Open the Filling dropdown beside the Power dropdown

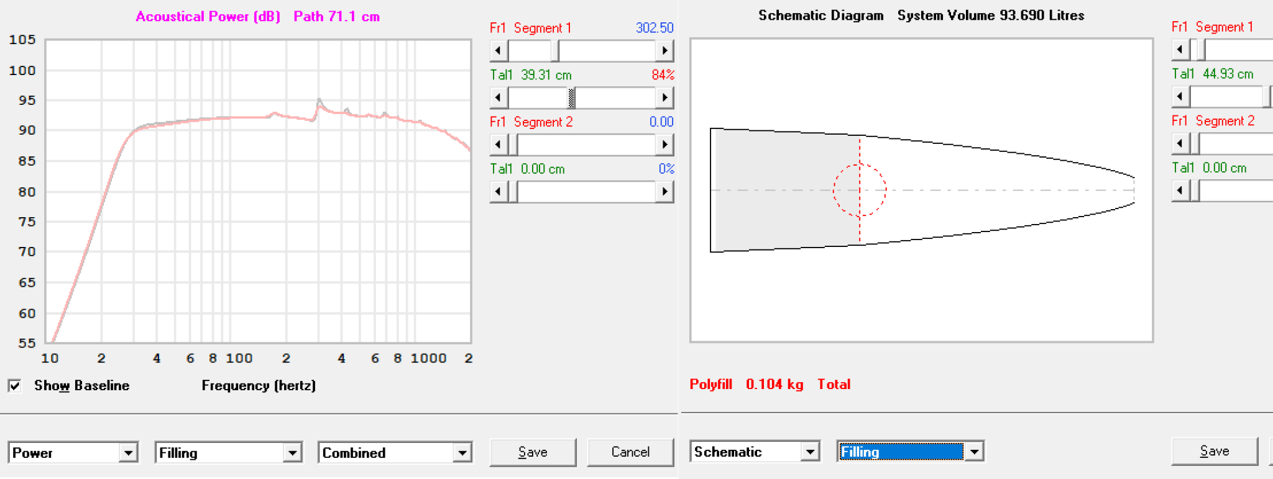(x=292, y=453)
